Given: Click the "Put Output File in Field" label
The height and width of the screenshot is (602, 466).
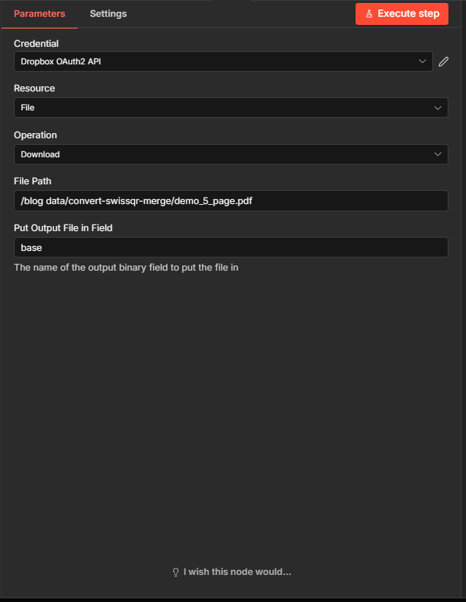Looking at the screenshot, I should click(63, 228).
